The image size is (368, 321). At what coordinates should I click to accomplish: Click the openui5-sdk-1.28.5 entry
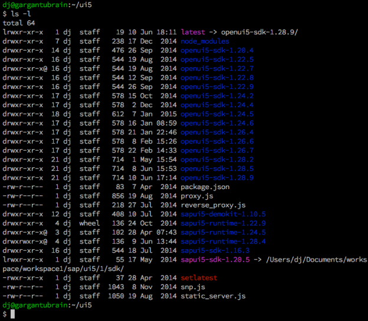pos(217,168)
